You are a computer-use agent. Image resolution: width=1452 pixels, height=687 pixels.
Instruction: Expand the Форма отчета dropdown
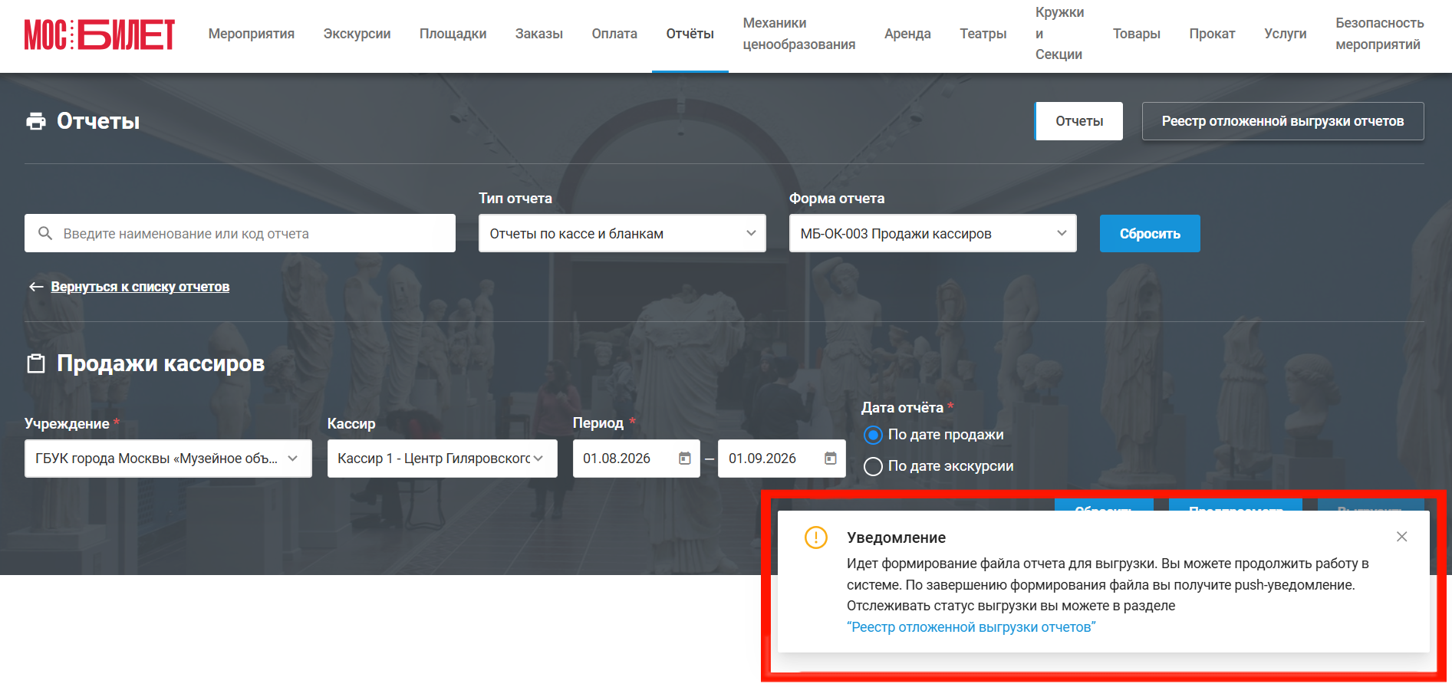coord(933,233)
